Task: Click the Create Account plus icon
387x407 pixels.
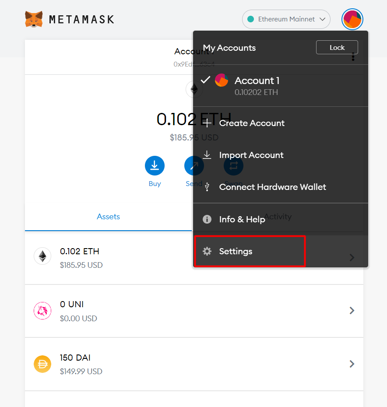Action: pyautogui.click(x=207, y=123)
